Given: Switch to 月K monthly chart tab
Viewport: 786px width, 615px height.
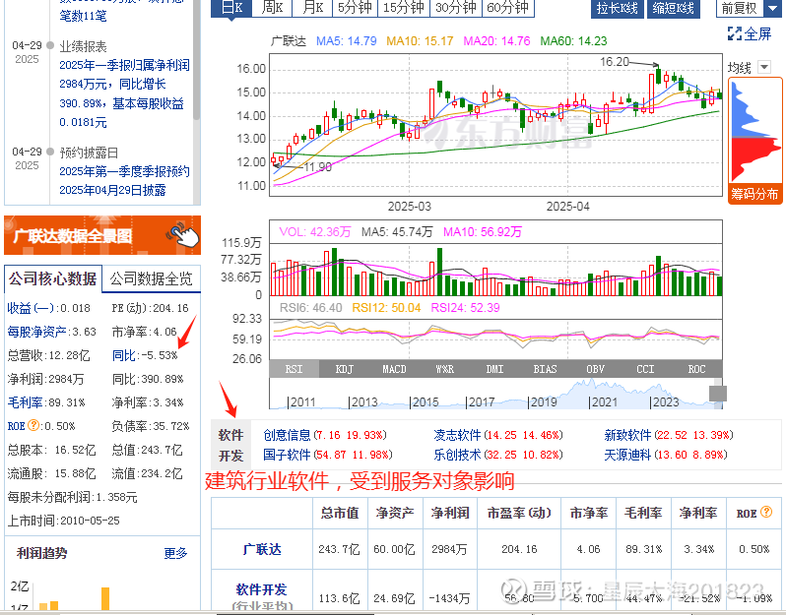Looking at the screenshot, I should coord(313,8).
